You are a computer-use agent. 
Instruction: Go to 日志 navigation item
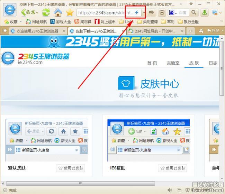point(213,63)
